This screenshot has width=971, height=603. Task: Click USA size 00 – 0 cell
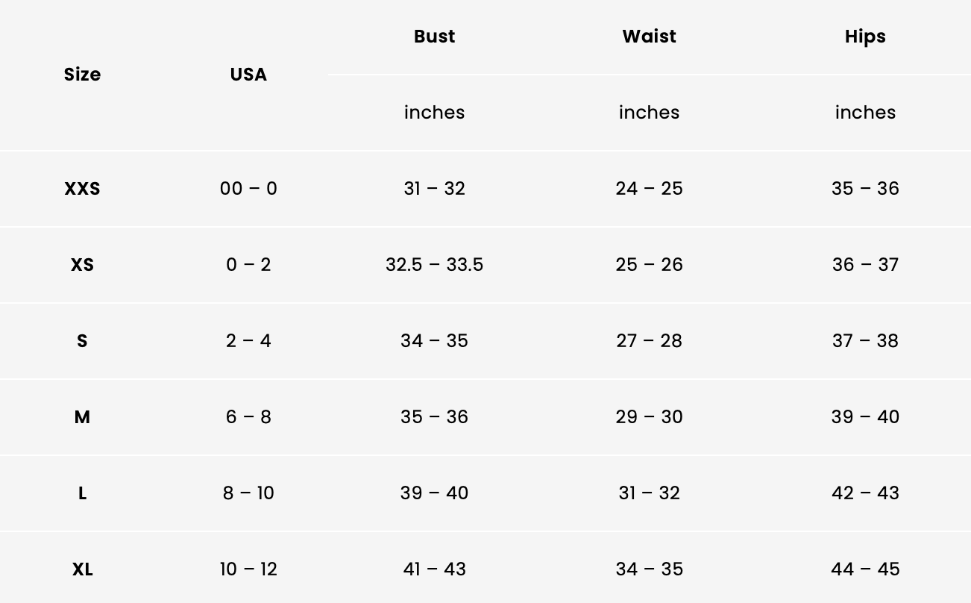coord(248,189)
